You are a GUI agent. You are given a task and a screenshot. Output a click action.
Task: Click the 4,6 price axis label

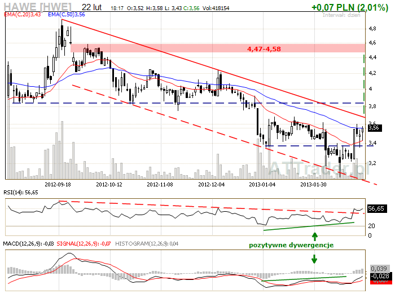(372, 43)
